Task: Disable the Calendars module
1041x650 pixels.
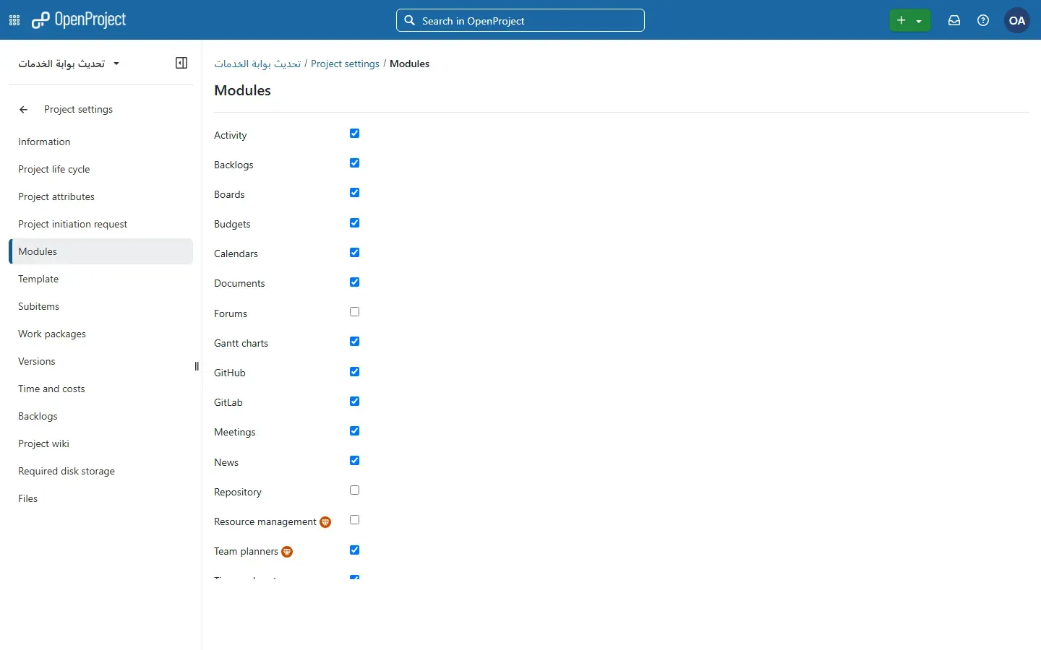Action: point(354,253)
